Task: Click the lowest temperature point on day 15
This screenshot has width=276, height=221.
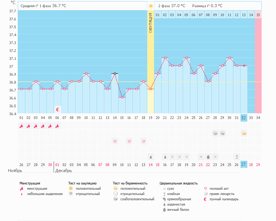Action: (122, 97)
